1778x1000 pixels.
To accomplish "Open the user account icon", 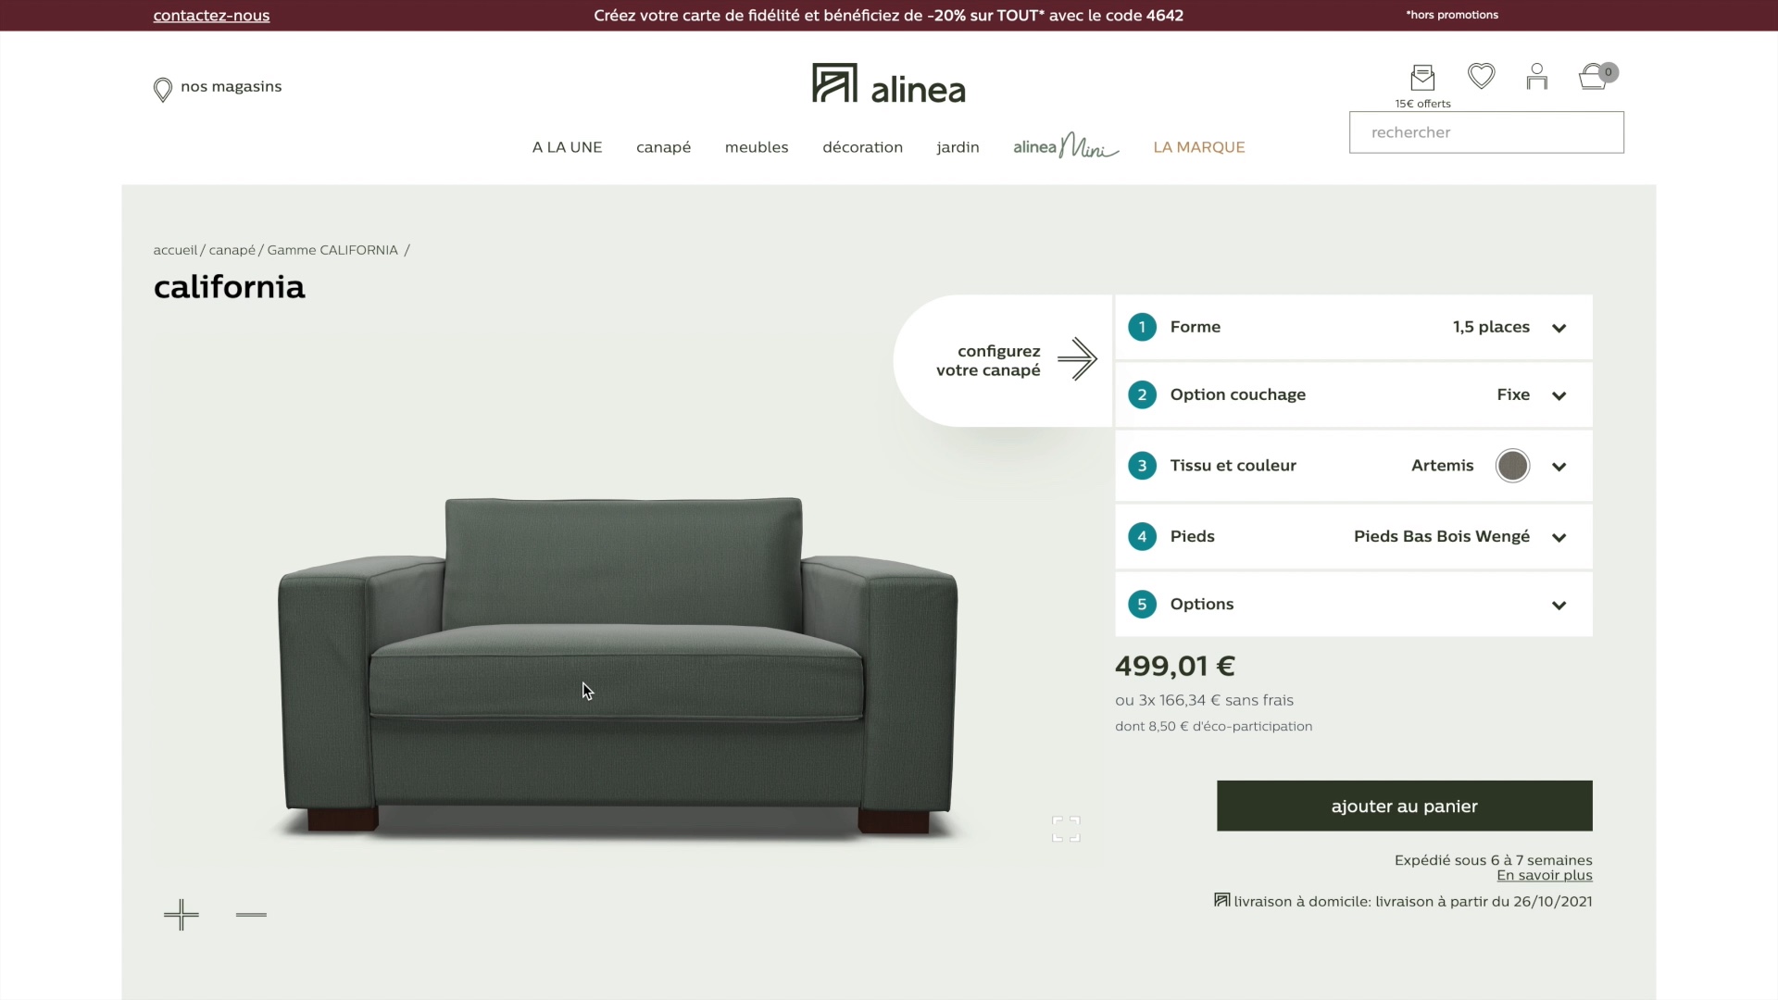I will click(x=1537, y=76).
